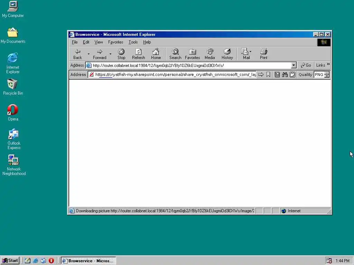Viewport: 354px width, 265px height.
Task: Open the Mail toolbar button
Action: (246, 54)
